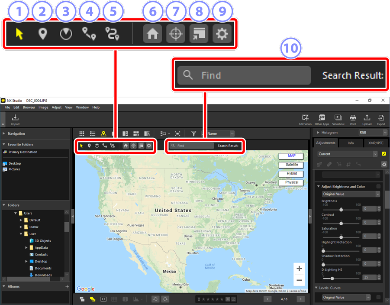Uncheck the yellow checkbox beside Current
This screenshot has width=390, height=305.
point(384,154)
